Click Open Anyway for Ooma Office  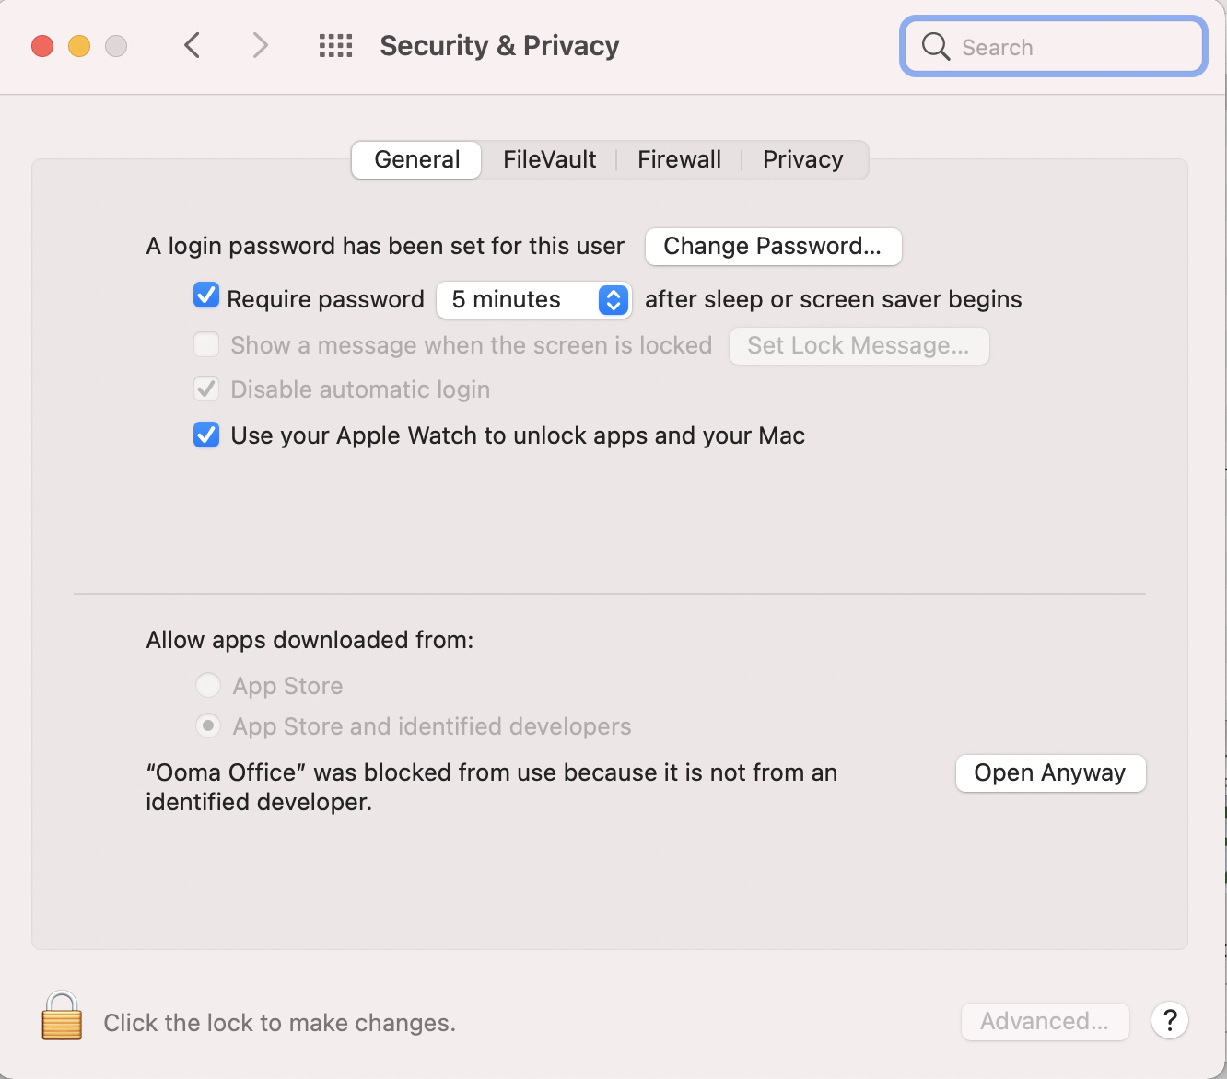pos(1050,772)
